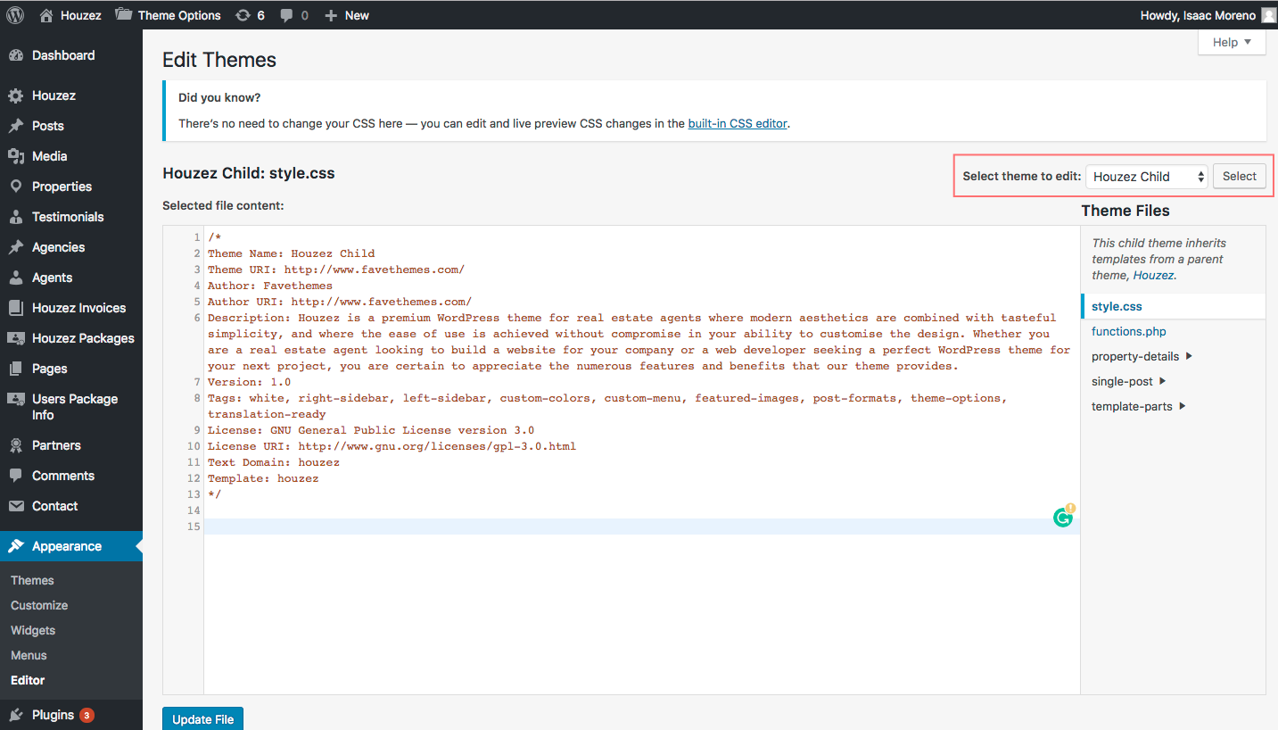Expand the template-parts folder

pyautogui.click(x=1139, y=406)
